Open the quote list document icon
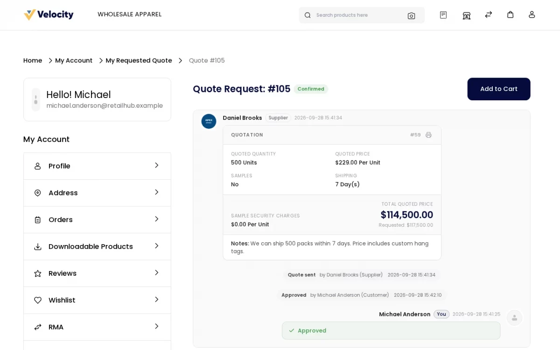 pyautogui.click(x=443, y=15)
